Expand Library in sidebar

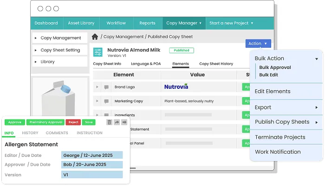[x=36, y=62]
